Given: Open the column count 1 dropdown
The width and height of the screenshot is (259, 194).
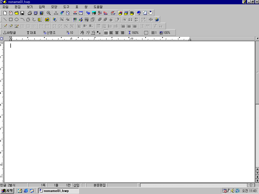Looking at the screenshot, I should 154,33.
